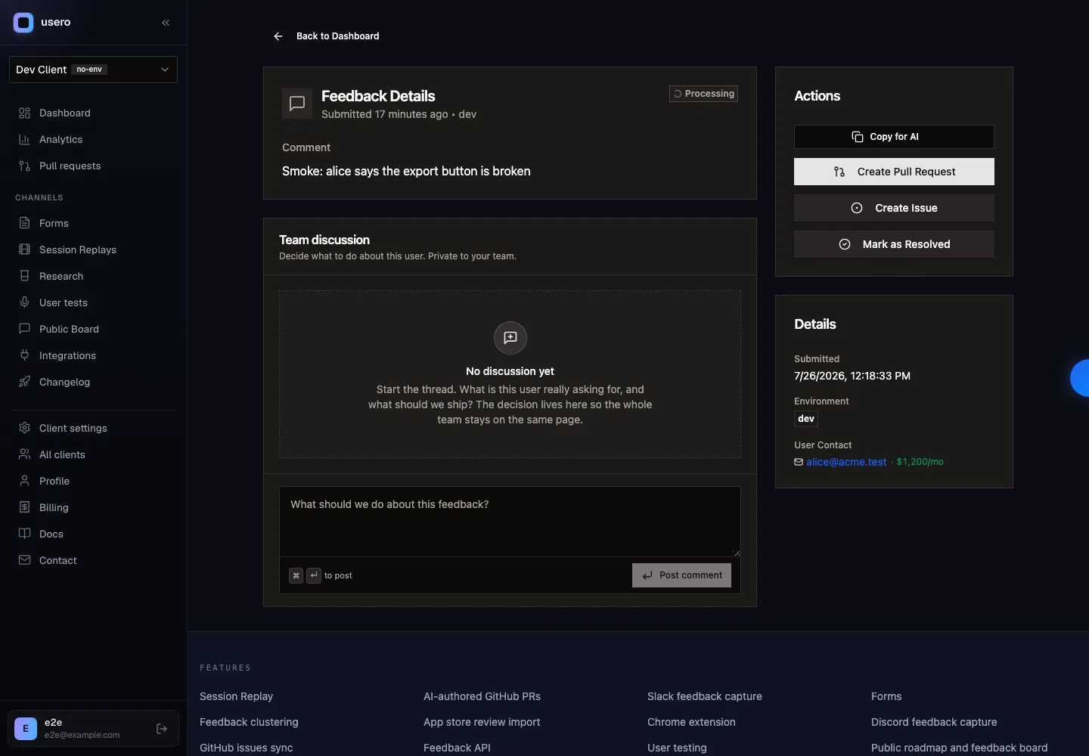
Task: Click the comment text about export button
Action: pyautogui.click(x=406, y=171)
